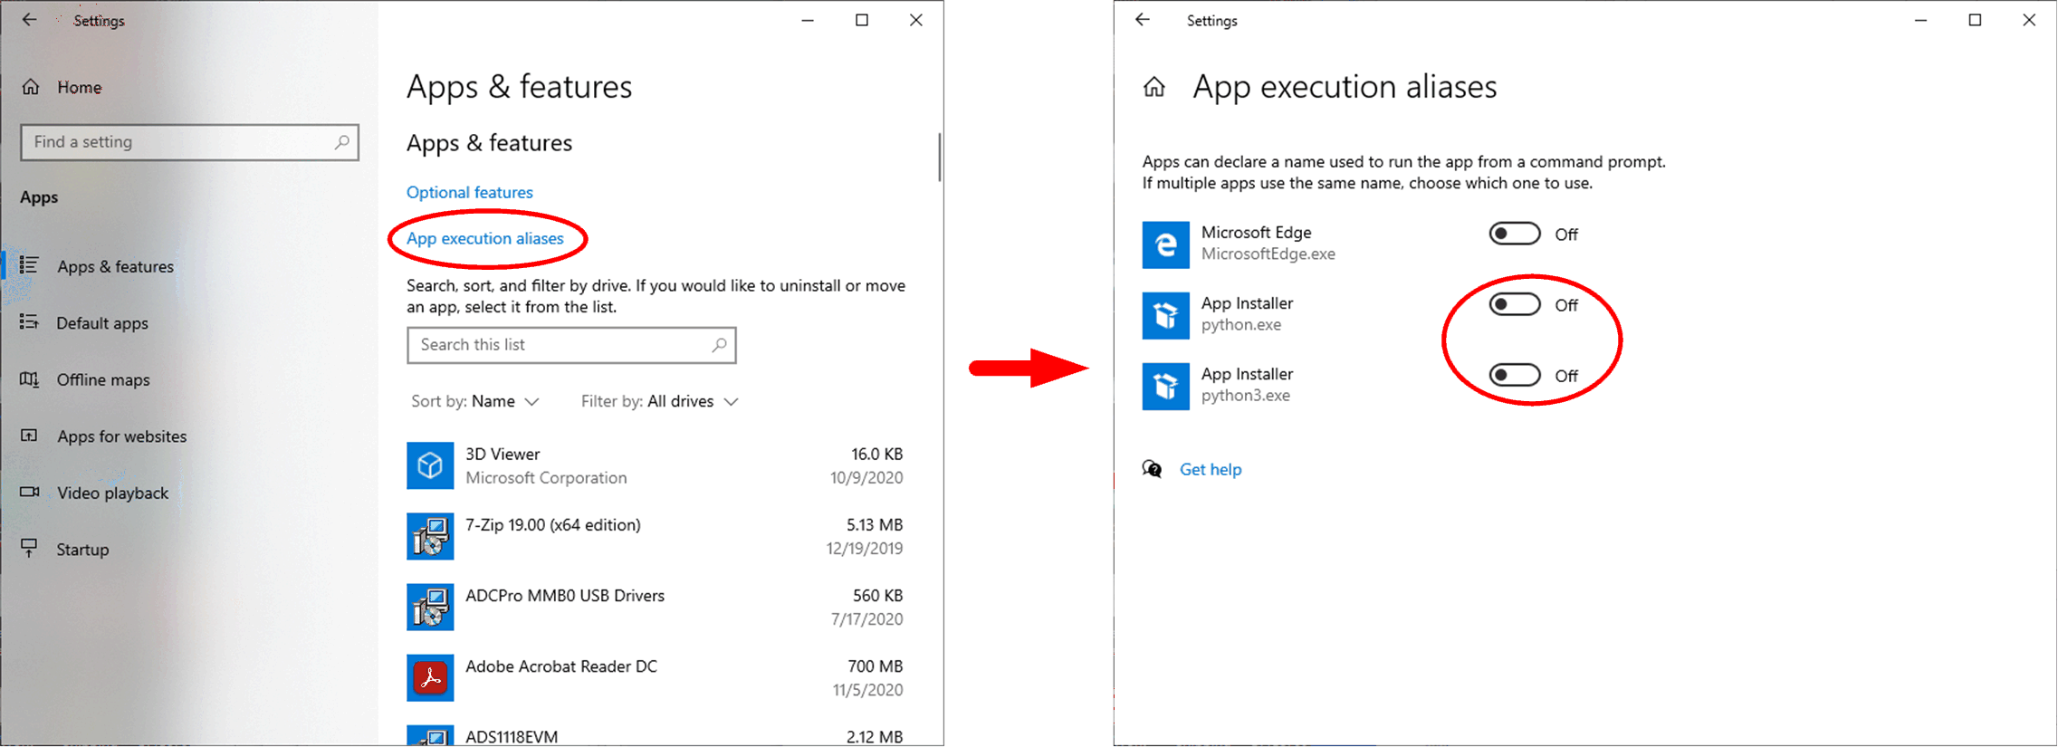The height and width of the screenshot is (747, 2058).
Task: Click the Apps for websites icon
Action: pyautogui.click(x=30, y=436)
